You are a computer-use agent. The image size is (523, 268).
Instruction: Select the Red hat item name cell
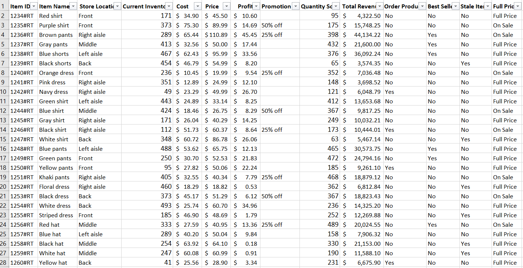pos(57,225)
